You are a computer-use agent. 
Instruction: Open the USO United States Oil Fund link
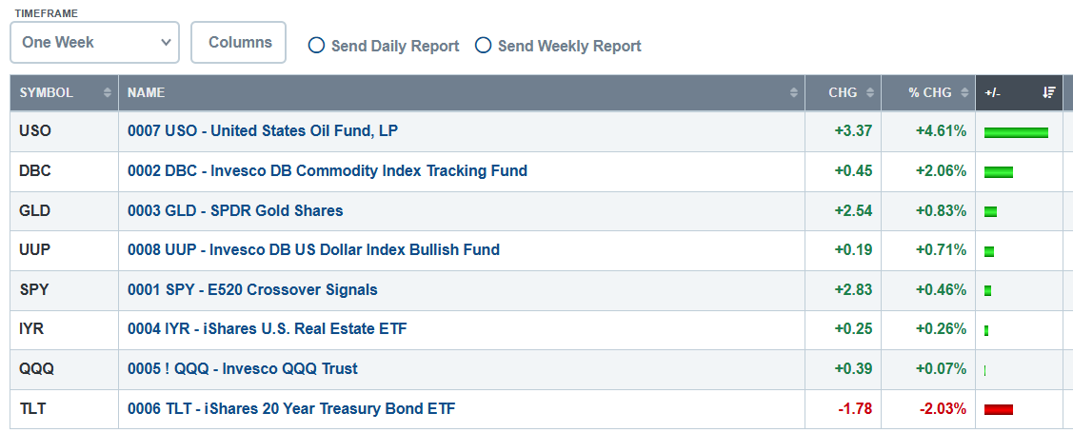pos(263,130)
